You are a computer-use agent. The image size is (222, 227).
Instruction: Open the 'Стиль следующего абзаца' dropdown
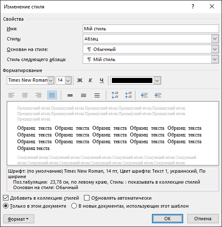151,59
